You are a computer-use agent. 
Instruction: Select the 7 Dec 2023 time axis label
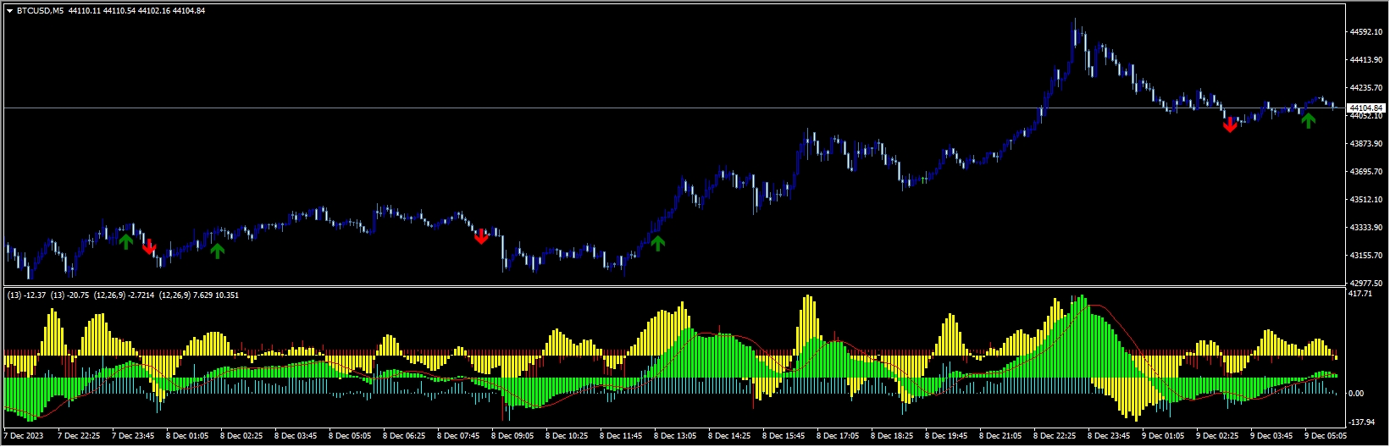click(x=21, y=437)
